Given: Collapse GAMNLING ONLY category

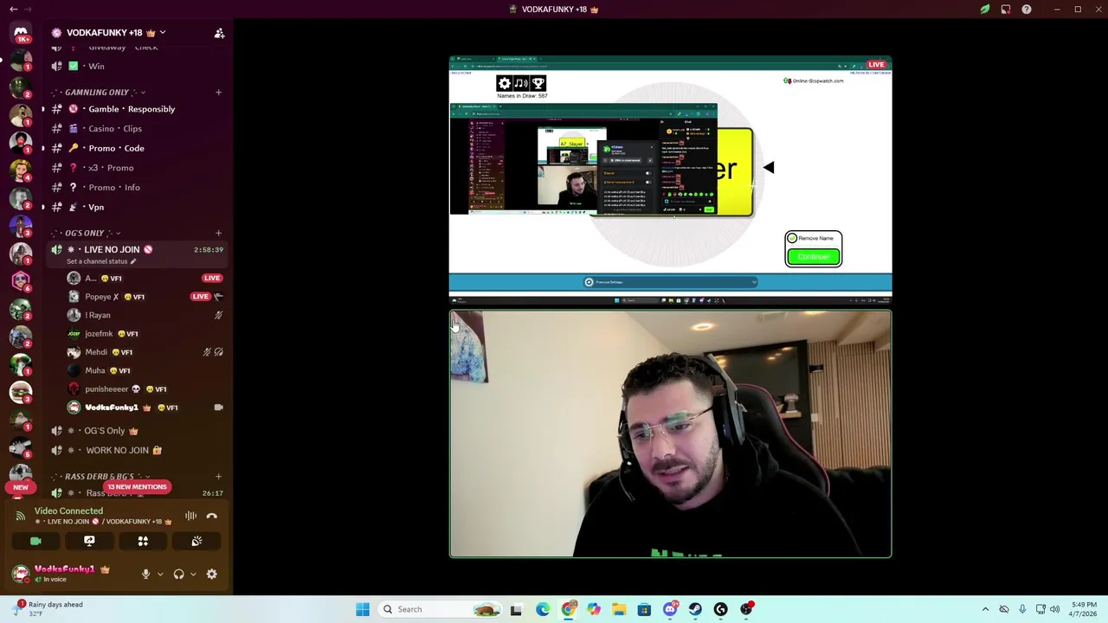Looking at the screenshot, I should (x=96, y=92).
